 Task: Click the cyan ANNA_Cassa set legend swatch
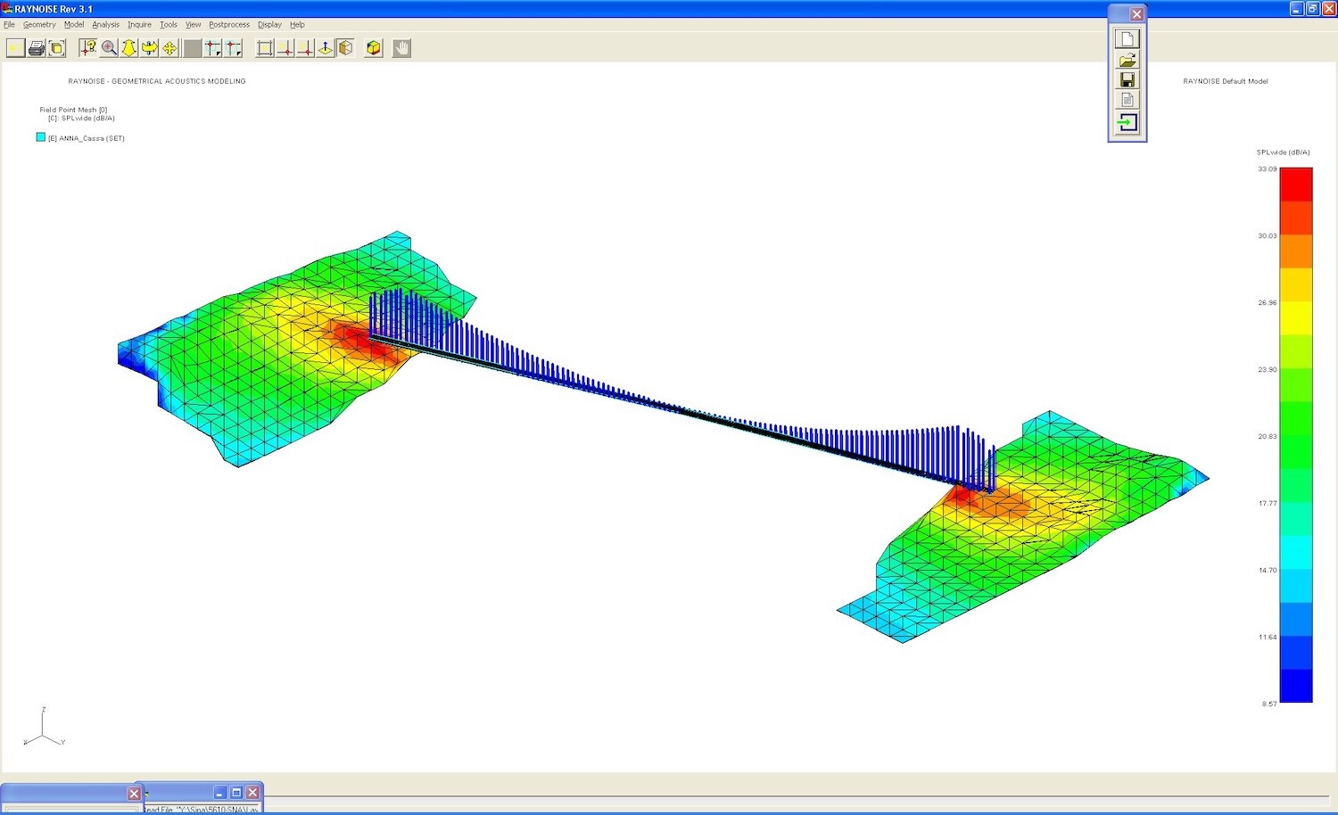pyautogui.click(x=40, y=137)
